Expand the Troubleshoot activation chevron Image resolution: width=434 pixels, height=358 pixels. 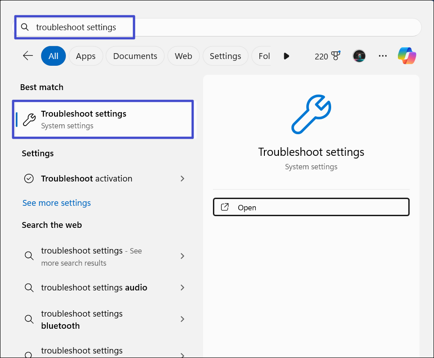(182, 179)
